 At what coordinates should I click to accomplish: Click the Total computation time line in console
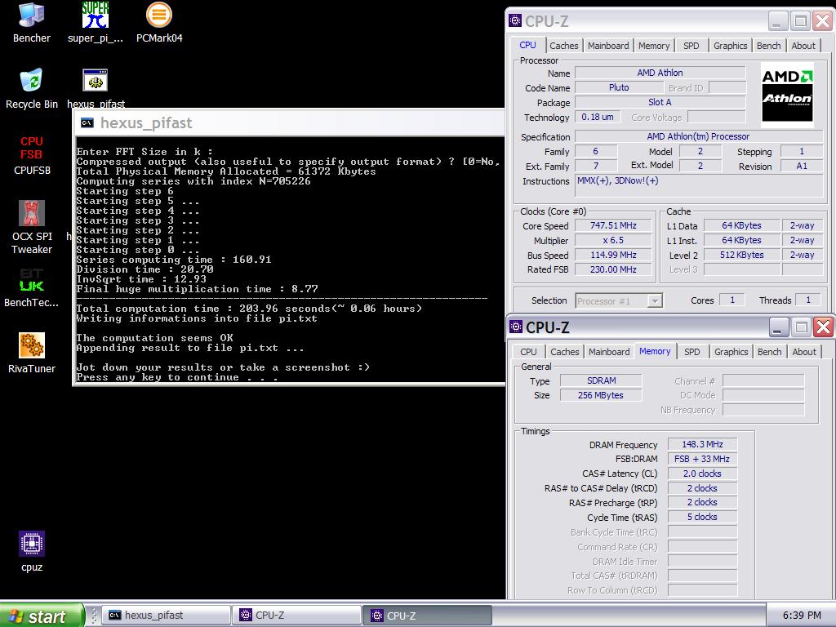(x=249, y=308)
